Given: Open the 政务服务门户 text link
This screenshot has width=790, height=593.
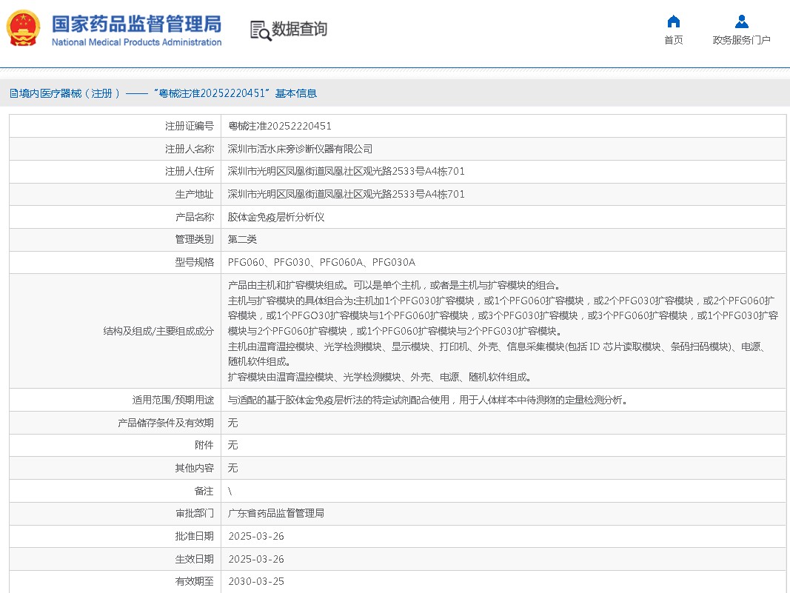Looking at the screenshot, I should pyautogui.click(x=741, y=40).
